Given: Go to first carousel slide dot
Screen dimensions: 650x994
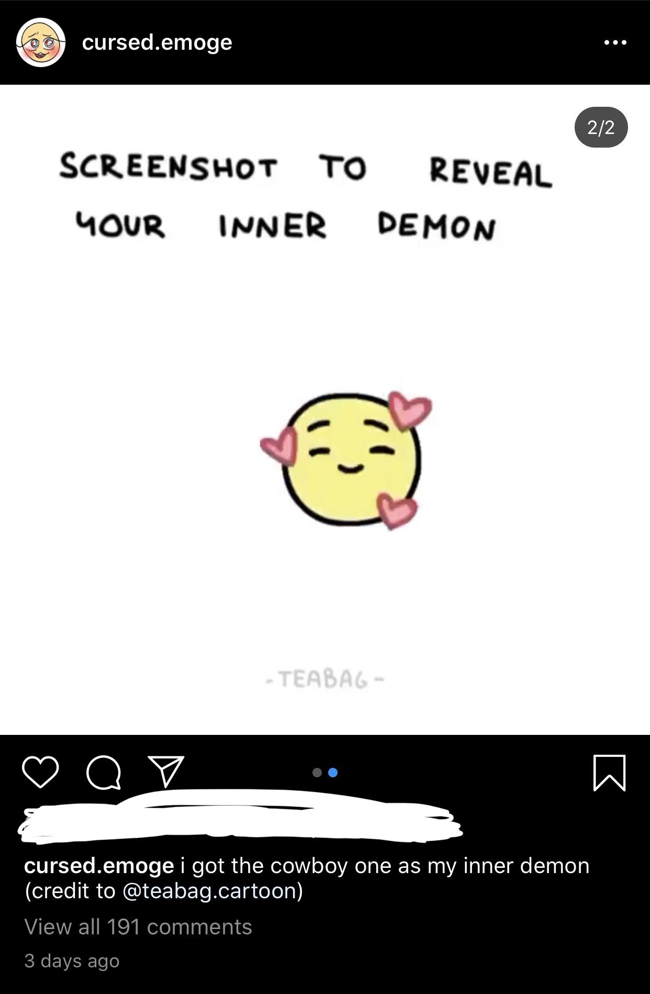Looking at the screenshot, I should tap(317, 773).
